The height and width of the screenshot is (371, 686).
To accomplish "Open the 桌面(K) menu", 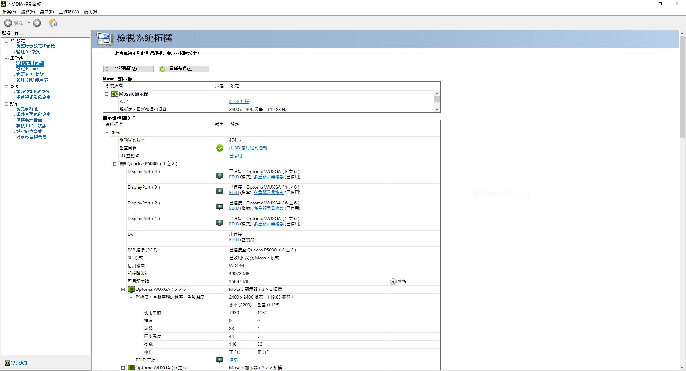I will click(47, 12).
